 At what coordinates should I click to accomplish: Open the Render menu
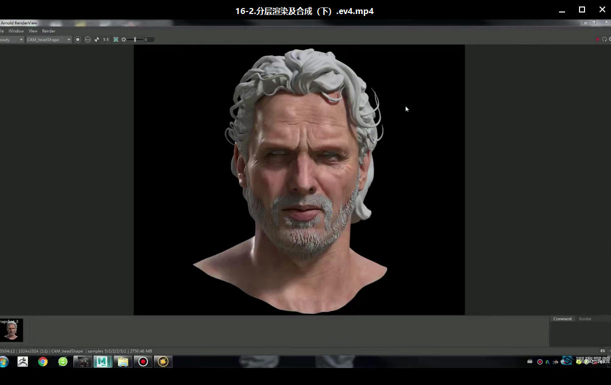48,31
